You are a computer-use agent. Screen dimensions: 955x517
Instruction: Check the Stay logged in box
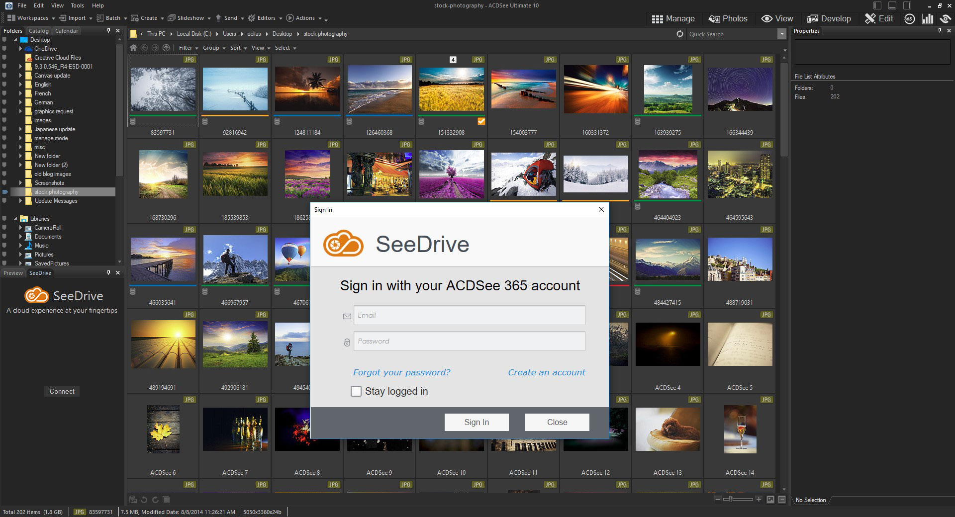[356, 391]
